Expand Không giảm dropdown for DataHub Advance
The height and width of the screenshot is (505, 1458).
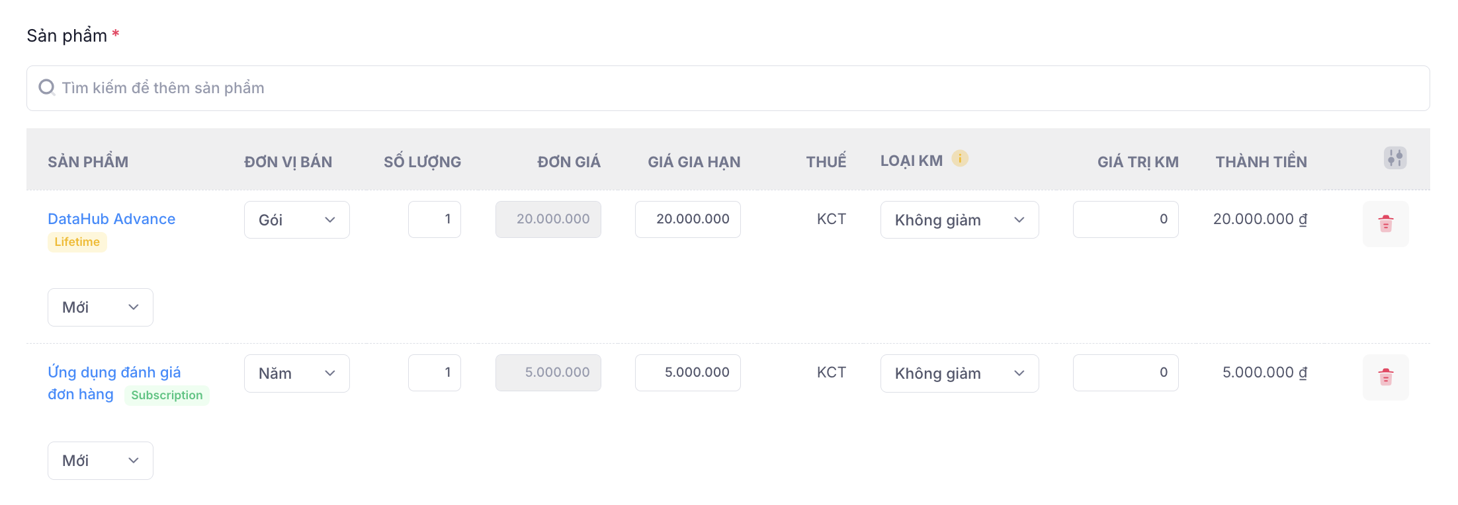point(959,220)
